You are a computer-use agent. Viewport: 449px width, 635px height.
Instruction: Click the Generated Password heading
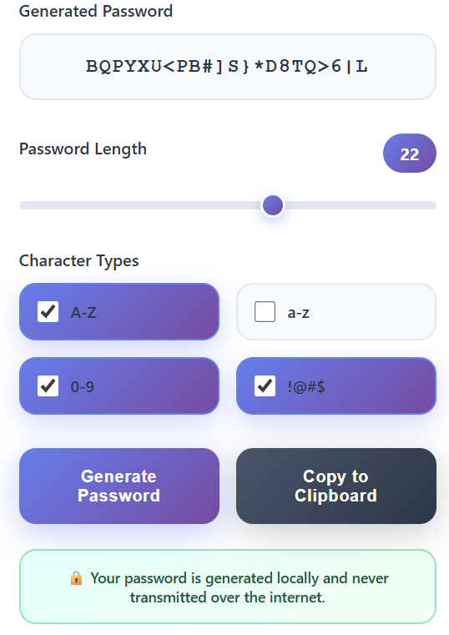[96, 11]
